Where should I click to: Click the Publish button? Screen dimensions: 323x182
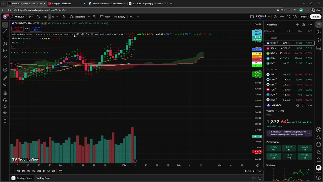click(x=315, y=17)
